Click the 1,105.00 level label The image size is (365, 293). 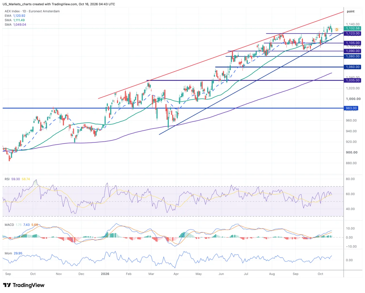353,43
